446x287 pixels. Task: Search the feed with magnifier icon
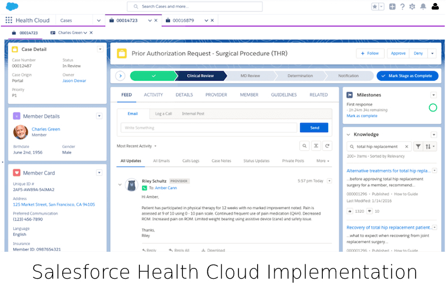(304, 146)
